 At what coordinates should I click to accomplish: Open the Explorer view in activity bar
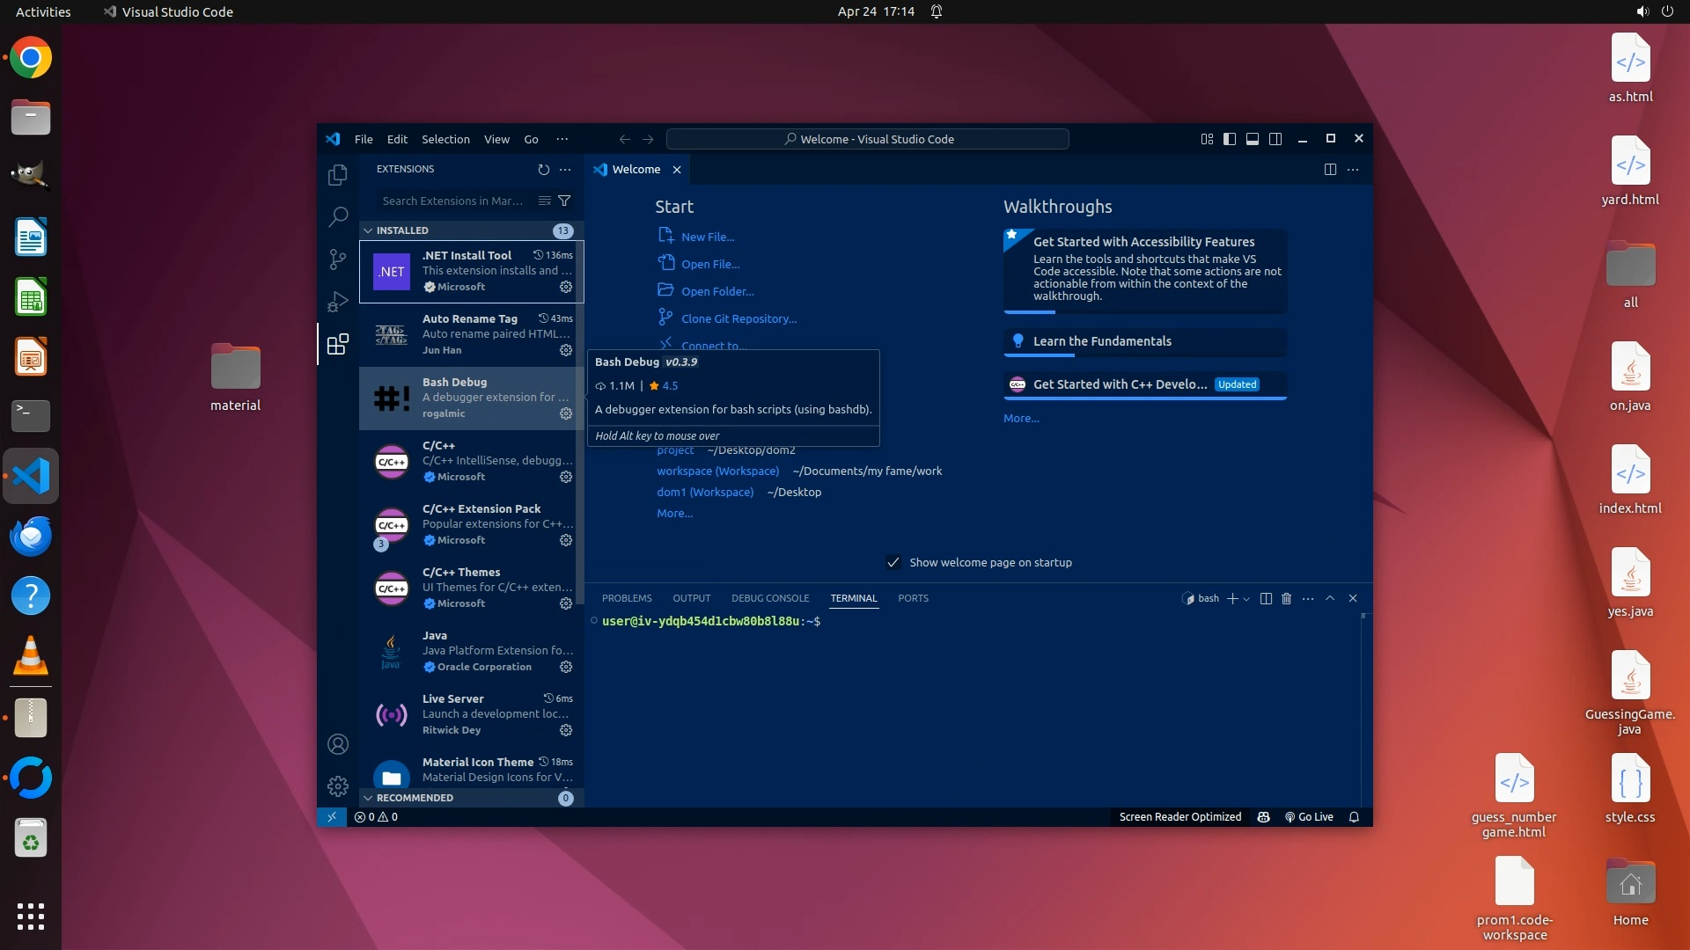338,175
